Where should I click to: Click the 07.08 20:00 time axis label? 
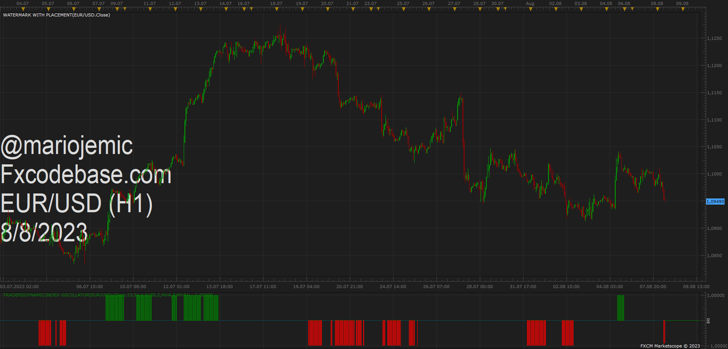coord(653,287)
